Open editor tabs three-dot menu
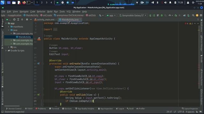 pyautogui.click(x=198, y=20)
